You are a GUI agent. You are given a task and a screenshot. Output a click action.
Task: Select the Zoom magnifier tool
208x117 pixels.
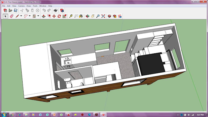point(98,16)
